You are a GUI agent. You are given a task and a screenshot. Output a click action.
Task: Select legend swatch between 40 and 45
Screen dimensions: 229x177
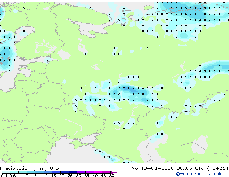point(98,172)
